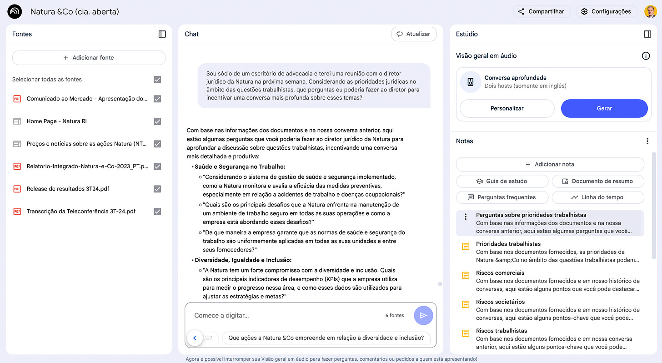662x363 pixels.
Task: Click Personalizar audio button
Action: point(507,108)
